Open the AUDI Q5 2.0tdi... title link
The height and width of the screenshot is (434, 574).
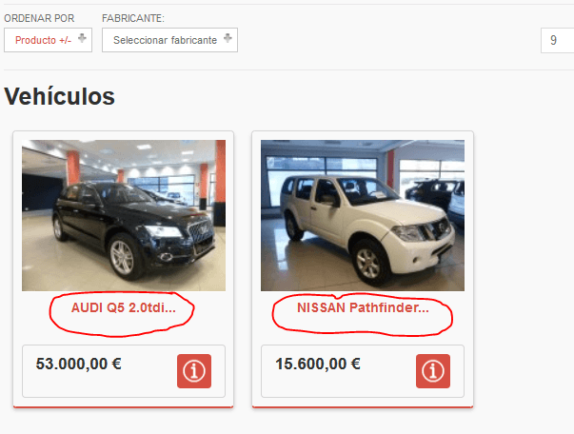124,307
